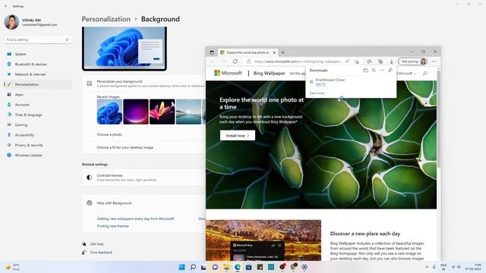Open the weather widget on the taskbar
486x273 pixels.
point(13,267)
